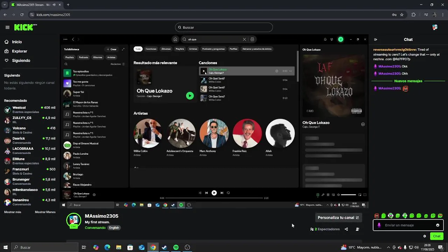448x252 pixels.
Task: Click the Spotify browse icon beside search
Action: pos(252,40)
